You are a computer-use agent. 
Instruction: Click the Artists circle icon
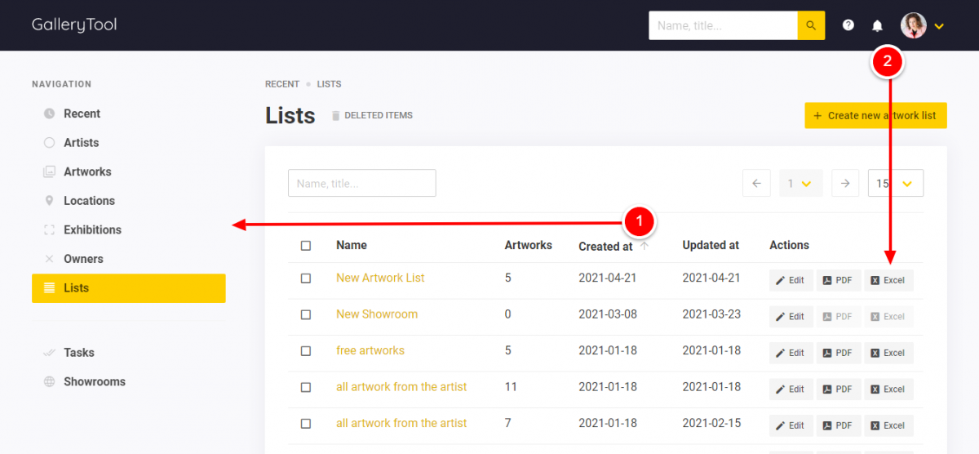click(49, 142)
